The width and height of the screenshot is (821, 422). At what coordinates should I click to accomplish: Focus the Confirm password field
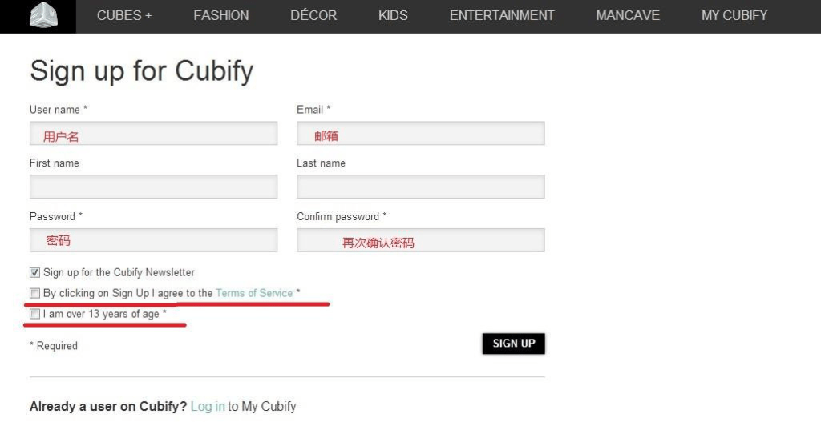(420, 240)
